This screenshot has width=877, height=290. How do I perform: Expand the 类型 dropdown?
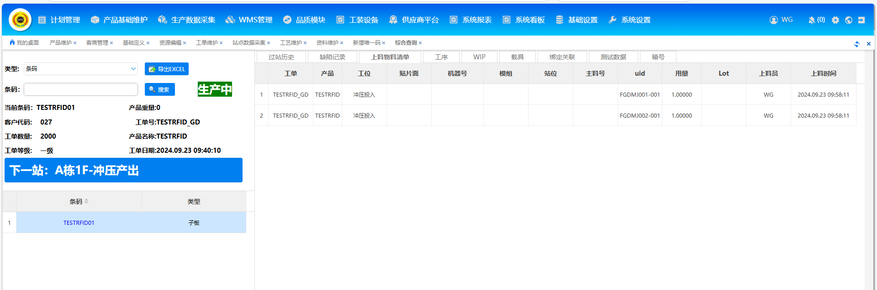click(133, 69)
